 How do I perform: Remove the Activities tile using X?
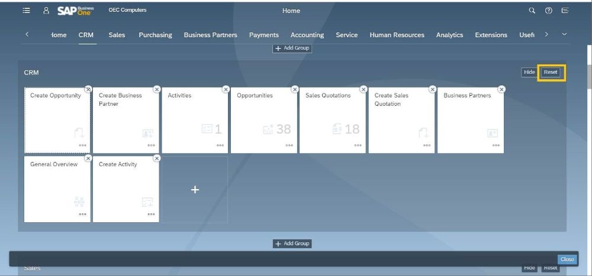226,89
